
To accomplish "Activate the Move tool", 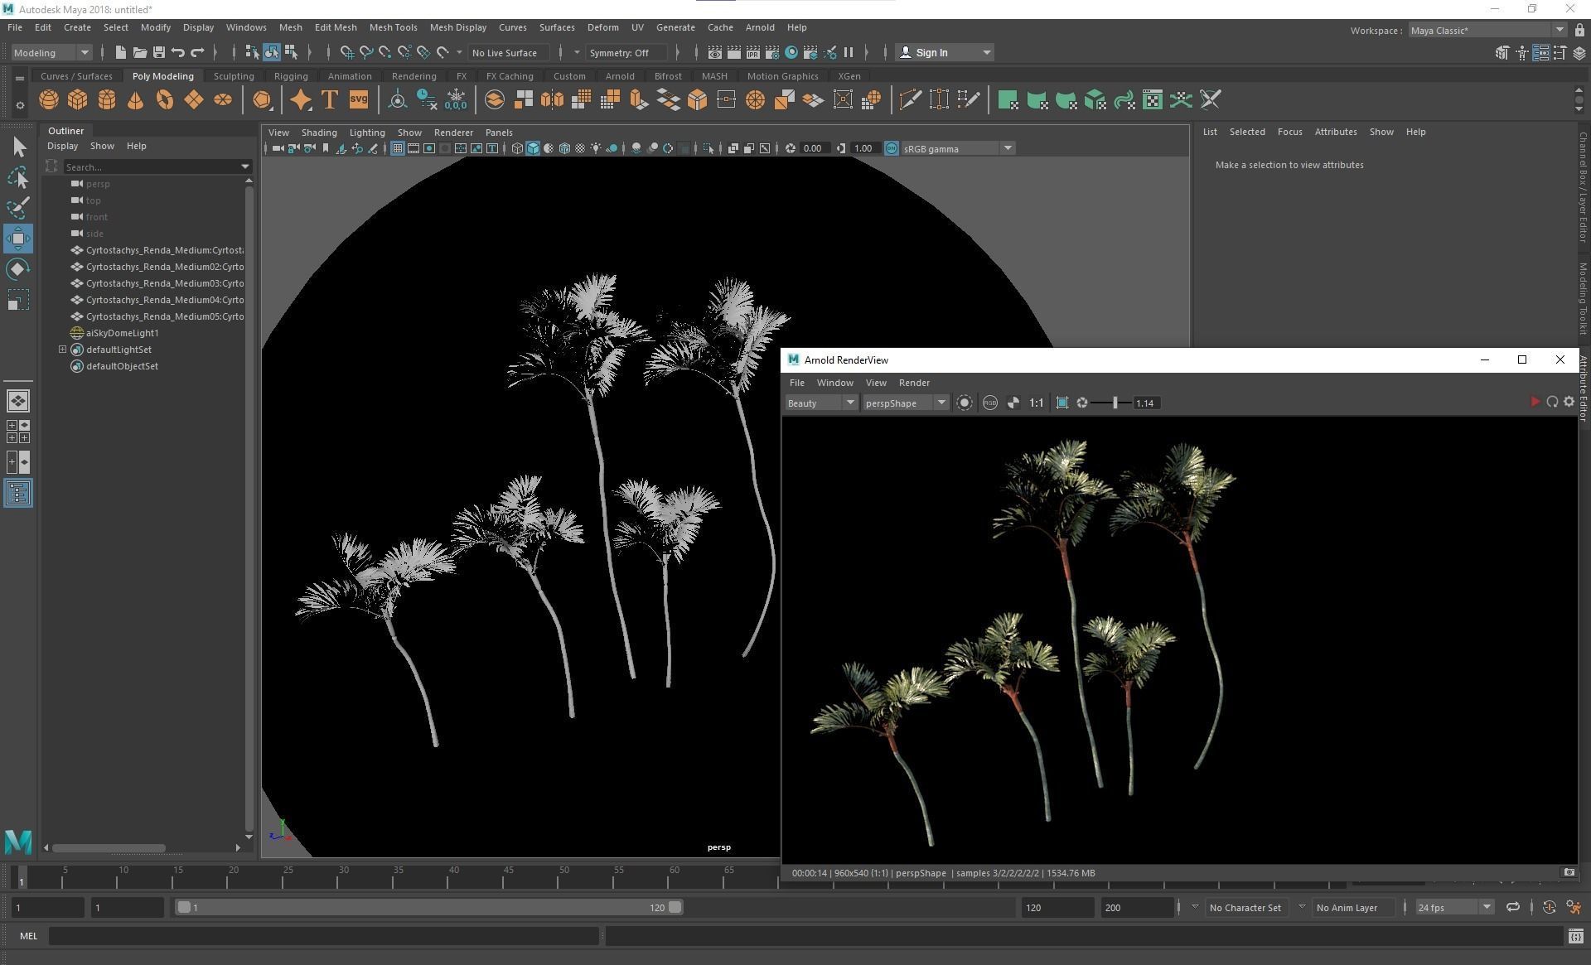I will click(x=18, y=239).
